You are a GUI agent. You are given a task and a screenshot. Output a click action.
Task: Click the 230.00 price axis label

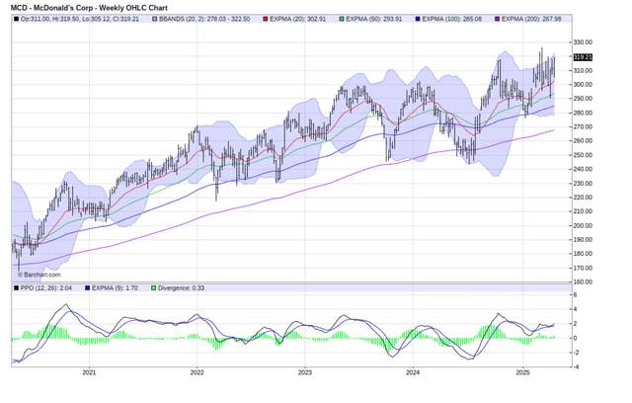point(583,184)
